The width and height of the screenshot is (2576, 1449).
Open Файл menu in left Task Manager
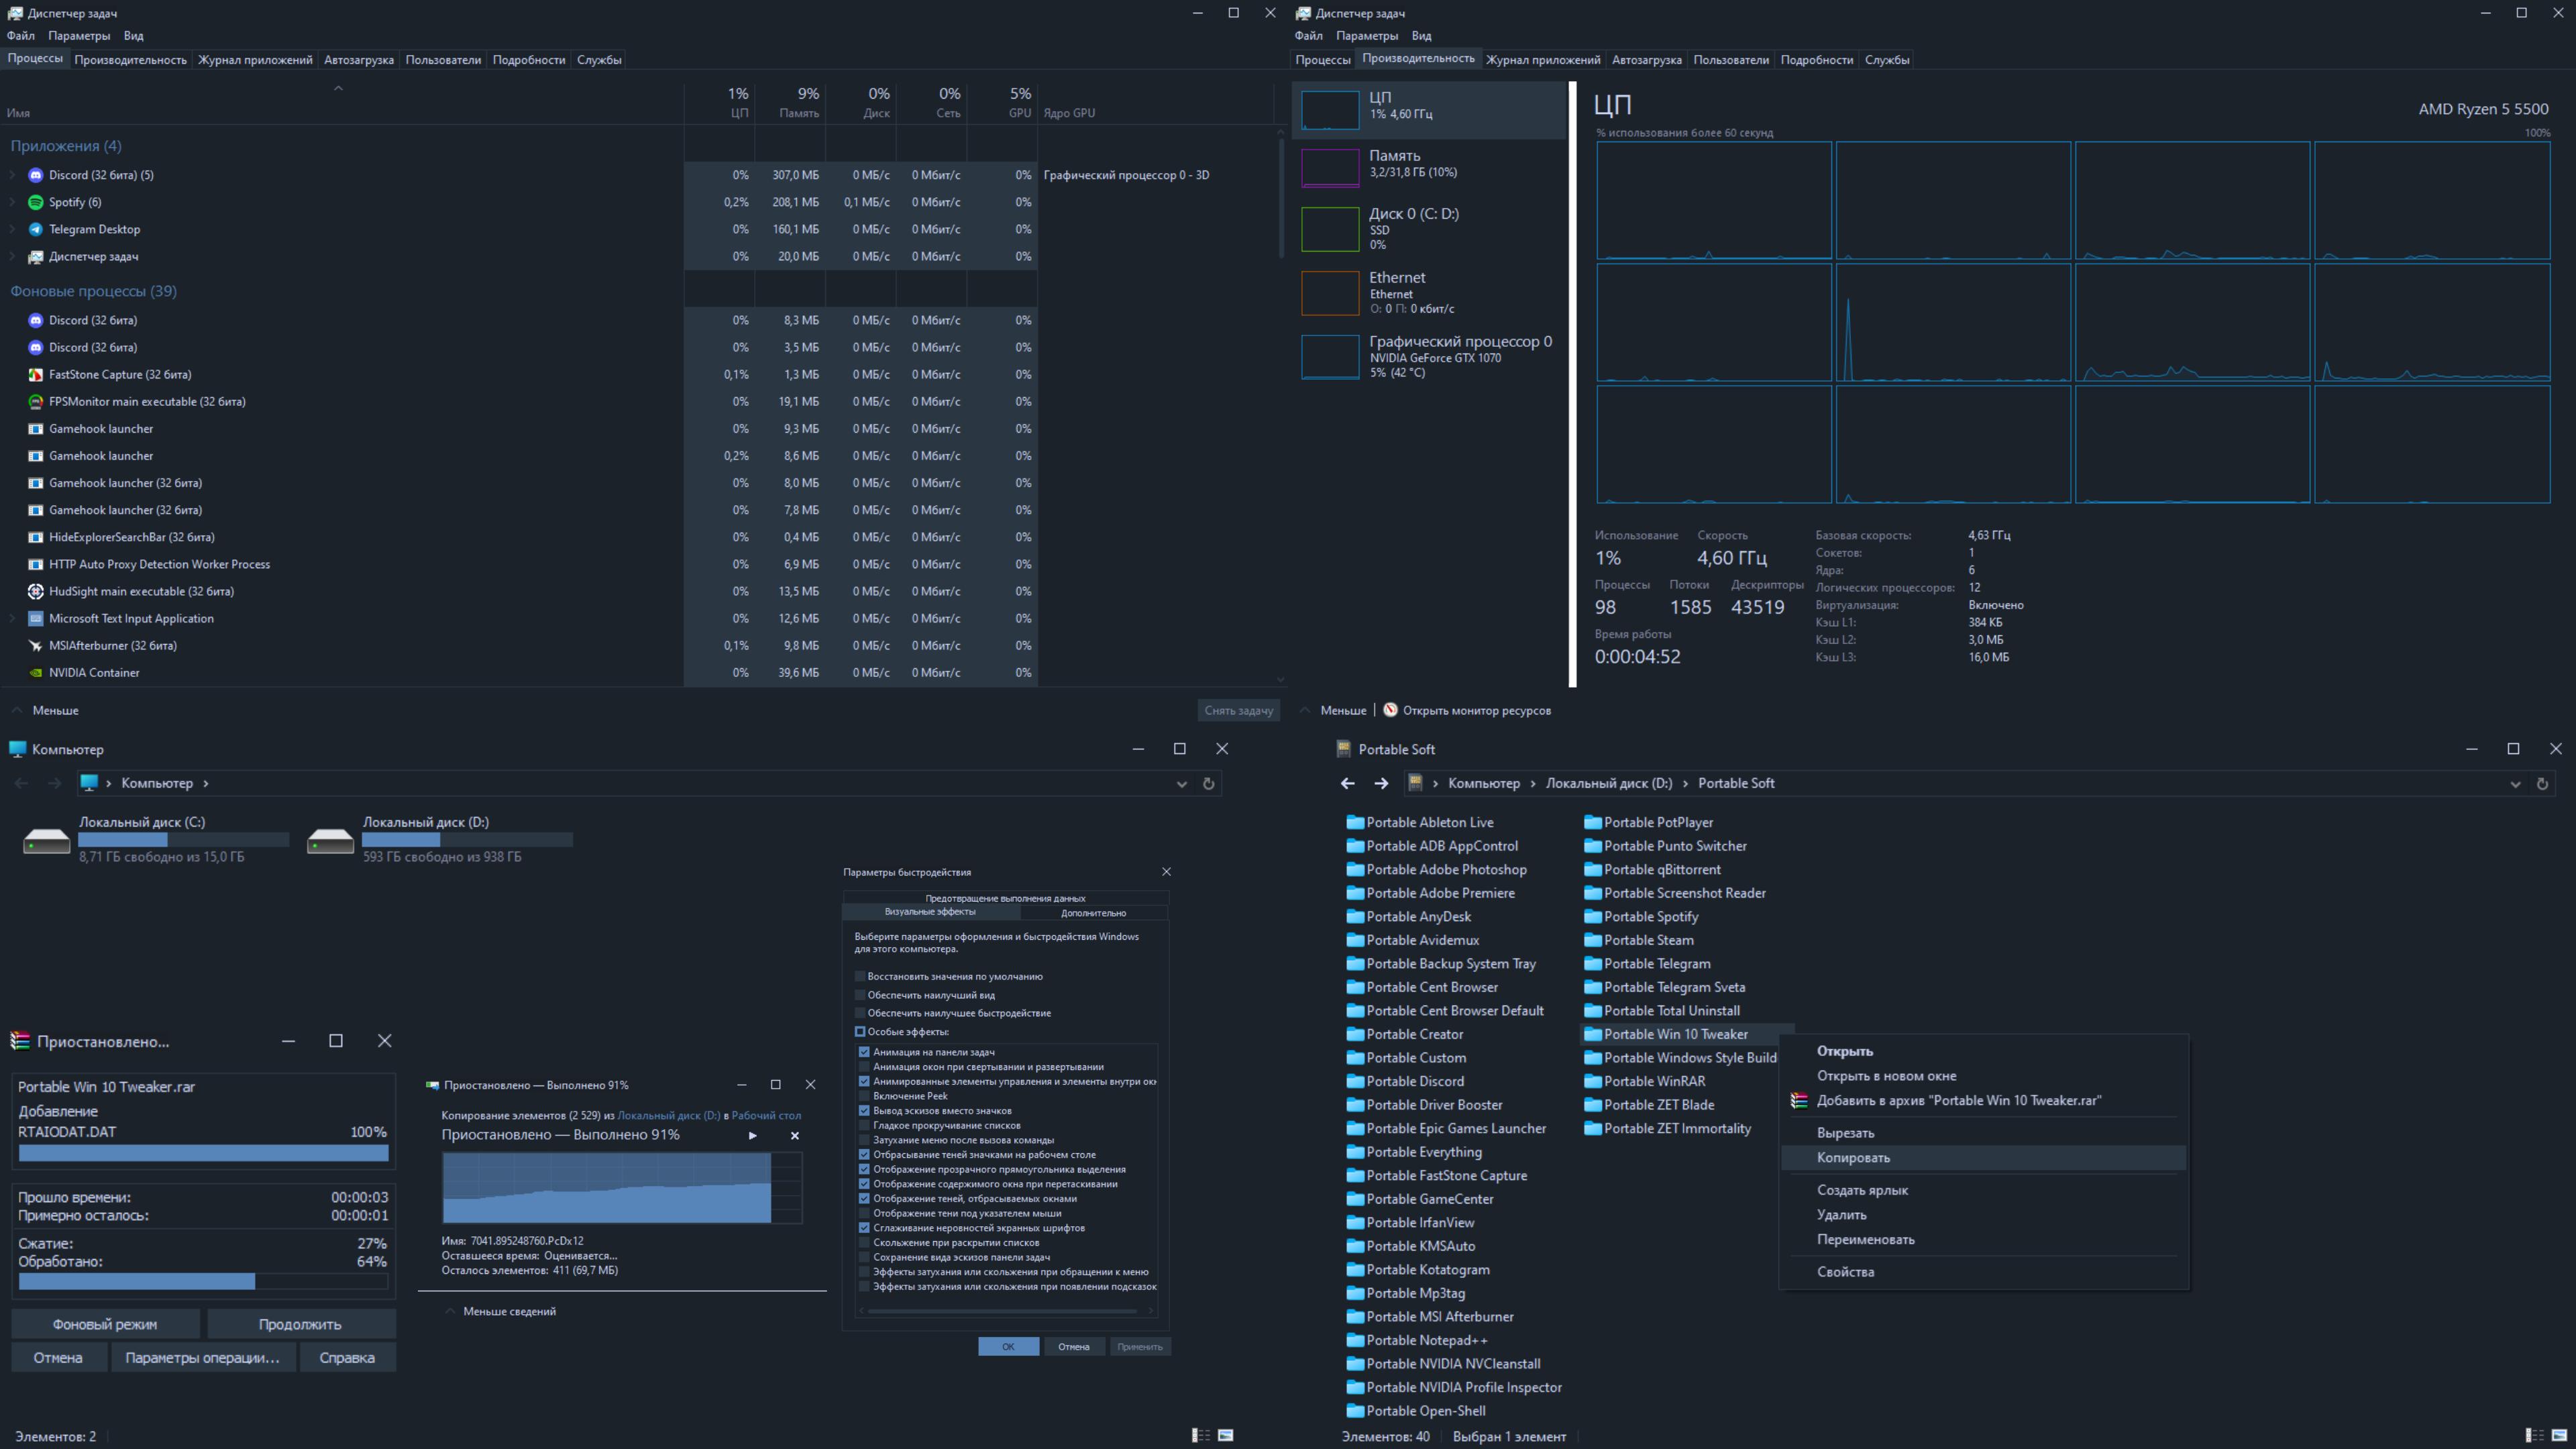click(20, 35)
